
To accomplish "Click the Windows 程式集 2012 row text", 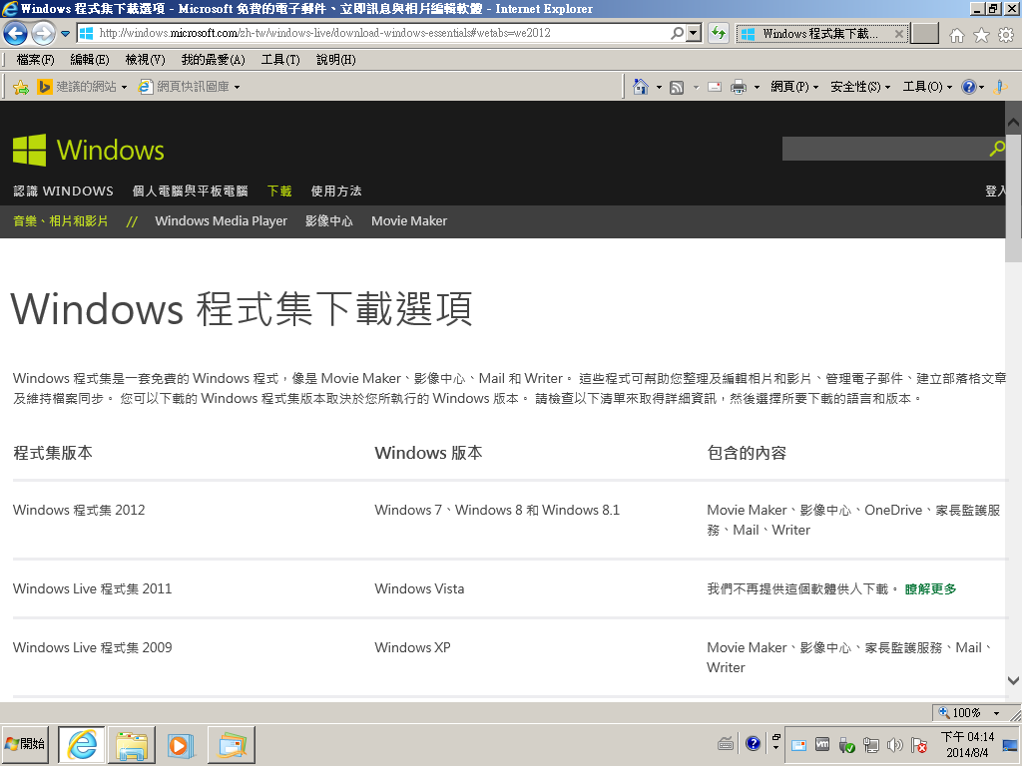I will coord(79,510).
